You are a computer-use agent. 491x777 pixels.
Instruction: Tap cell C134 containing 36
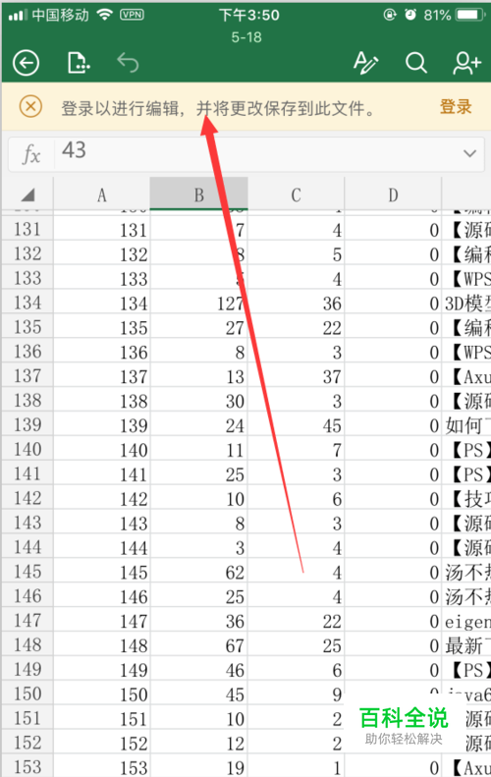pos(296,303)
